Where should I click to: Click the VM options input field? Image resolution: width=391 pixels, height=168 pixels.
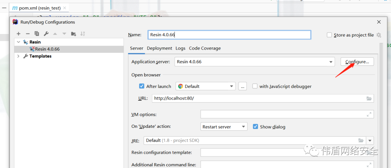[x=287, y=114]
